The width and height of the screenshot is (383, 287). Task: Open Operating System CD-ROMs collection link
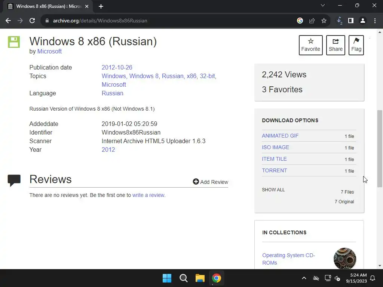[288, 259]
